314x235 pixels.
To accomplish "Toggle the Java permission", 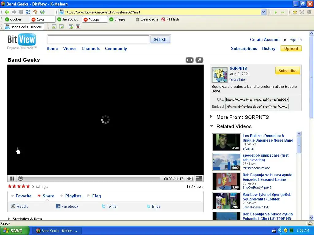I will [42, 19].
